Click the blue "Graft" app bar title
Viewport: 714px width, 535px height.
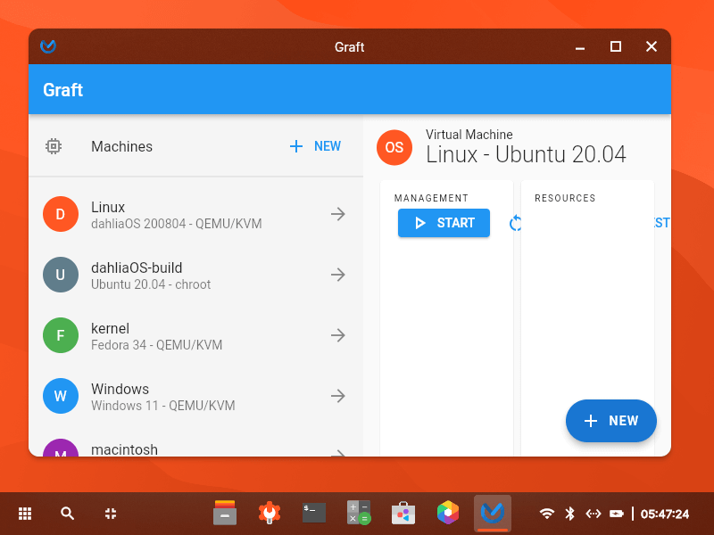coord(62,90)
